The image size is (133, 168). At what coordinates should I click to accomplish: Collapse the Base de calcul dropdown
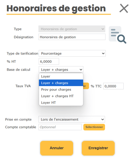(x=61, y=69)
